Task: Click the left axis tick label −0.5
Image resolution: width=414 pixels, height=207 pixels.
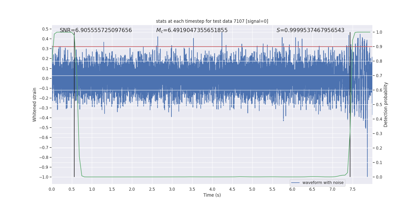Action: (x=44, y=128)
